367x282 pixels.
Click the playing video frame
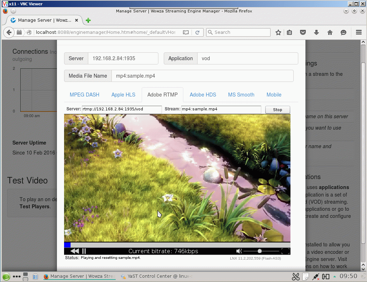pyautogui.click(x=177, y=178)
